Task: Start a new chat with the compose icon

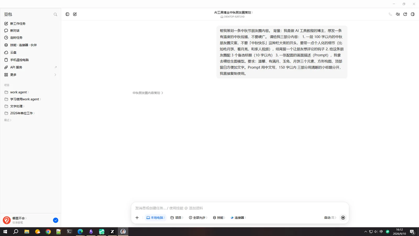Action: [75, 14]
